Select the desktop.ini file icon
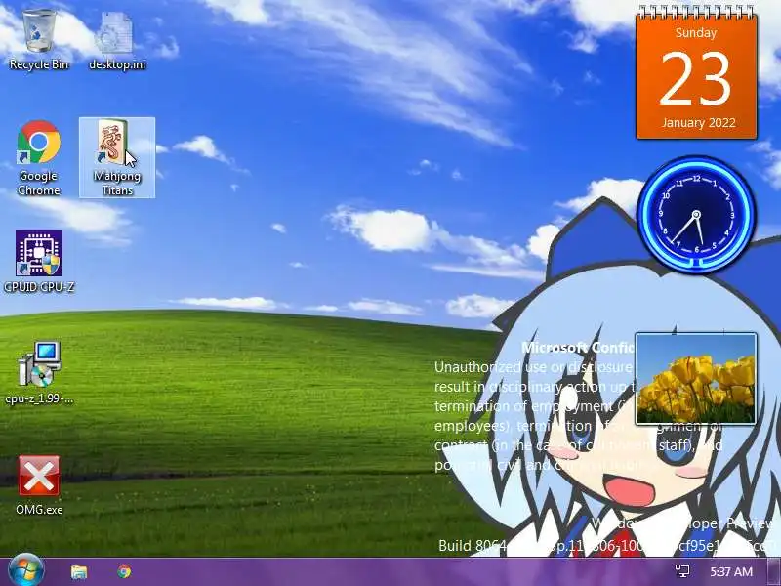Viewport: 781px width, 586px height. [x=117, y=40]
